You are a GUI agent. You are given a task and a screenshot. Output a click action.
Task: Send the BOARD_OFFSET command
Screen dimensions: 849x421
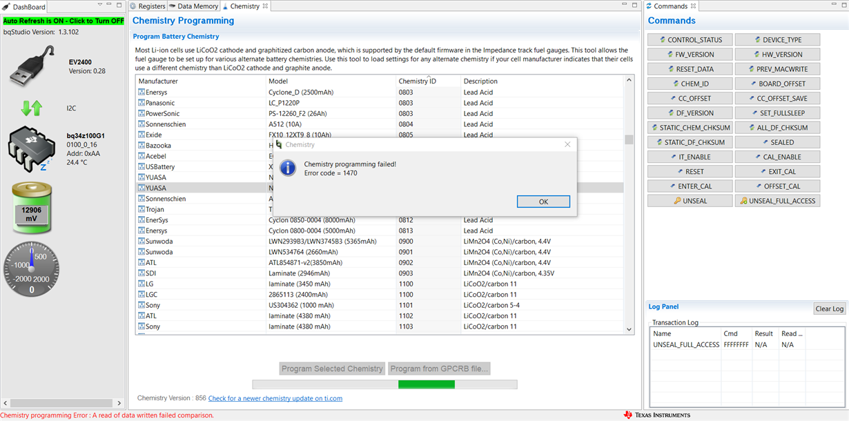pos(777,84)
